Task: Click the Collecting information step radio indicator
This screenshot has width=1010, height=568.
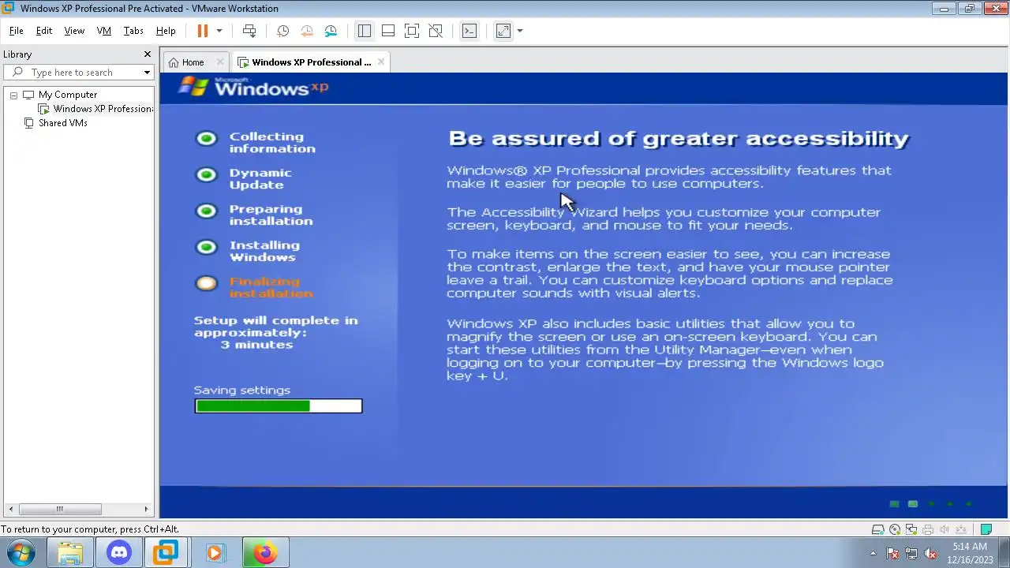Action: tap(207, 139)
